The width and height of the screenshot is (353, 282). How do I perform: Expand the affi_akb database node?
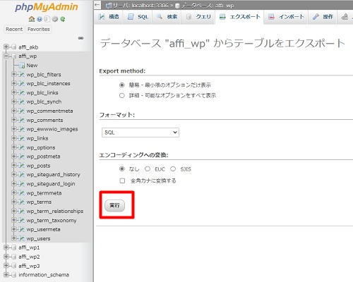pos(6,47)
